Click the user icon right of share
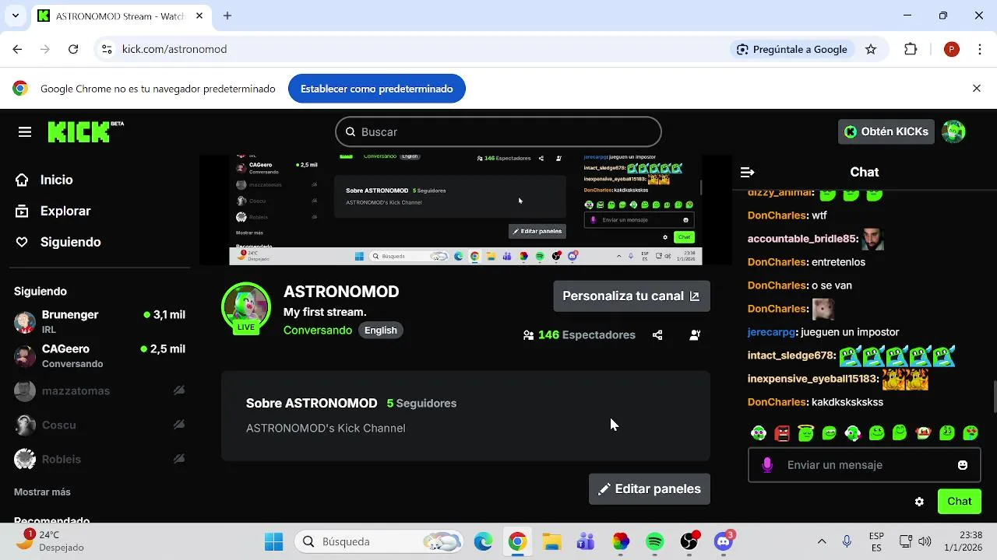 coord(695,335)
